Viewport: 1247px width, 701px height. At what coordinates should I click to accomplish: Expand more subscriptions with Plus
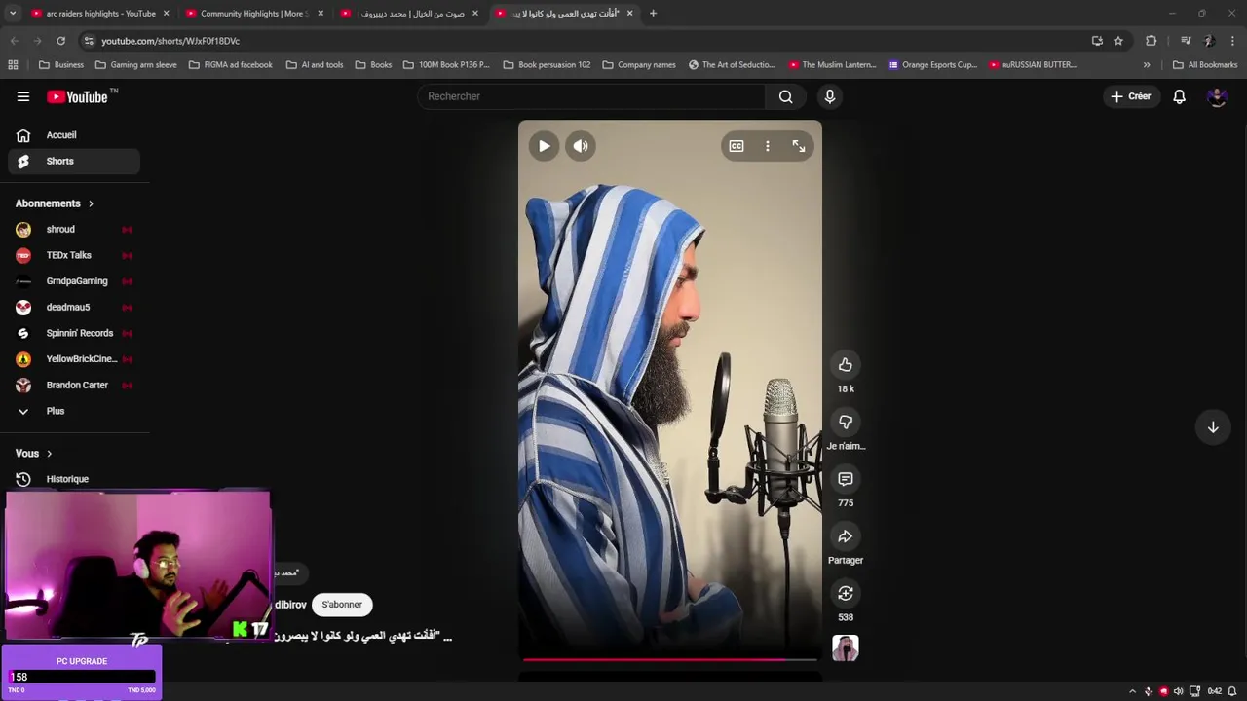(74, 411)
